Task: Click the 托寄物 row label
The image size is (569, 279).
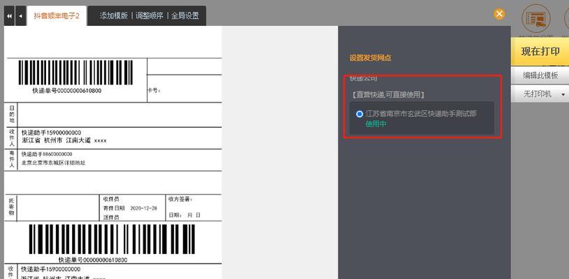Action: pyautogui.click(x=12, y=207)
